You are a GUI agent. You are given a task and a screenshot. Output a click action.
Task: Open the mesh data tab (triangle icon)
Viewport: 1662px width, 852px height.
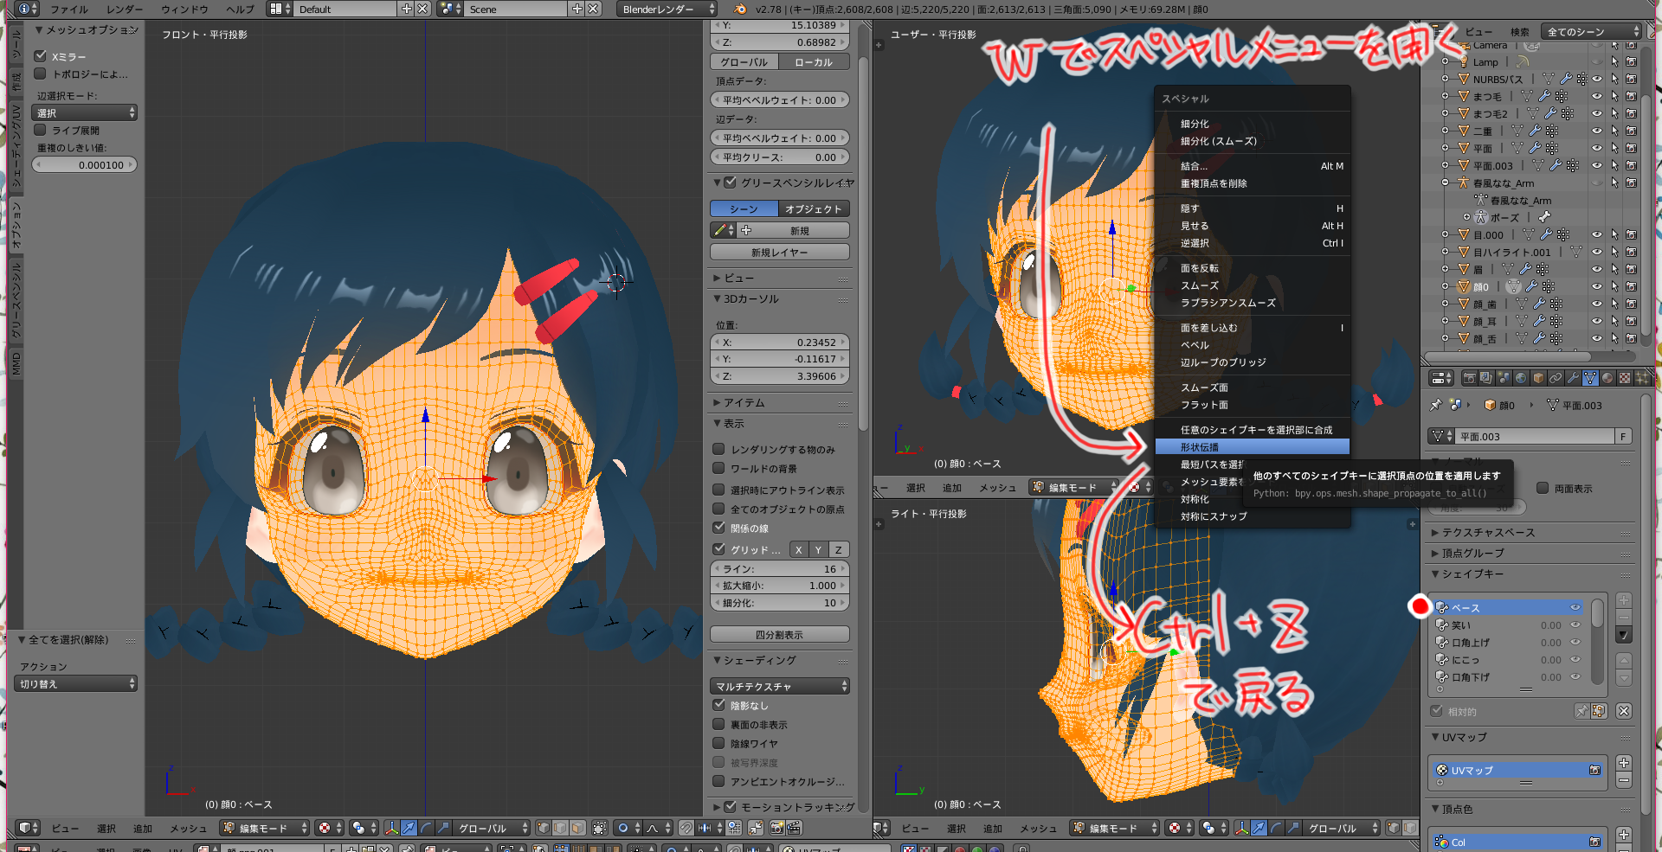pos(1590,378)
